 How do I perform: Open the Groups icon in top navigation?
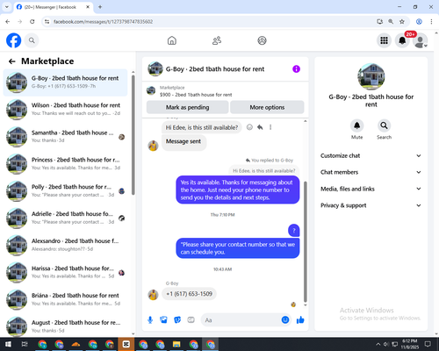click(x=262, y=40)
